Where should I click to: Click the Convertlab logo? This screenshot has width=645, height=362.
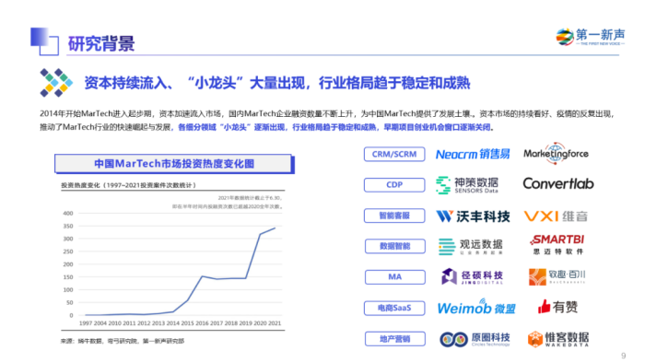558,183
